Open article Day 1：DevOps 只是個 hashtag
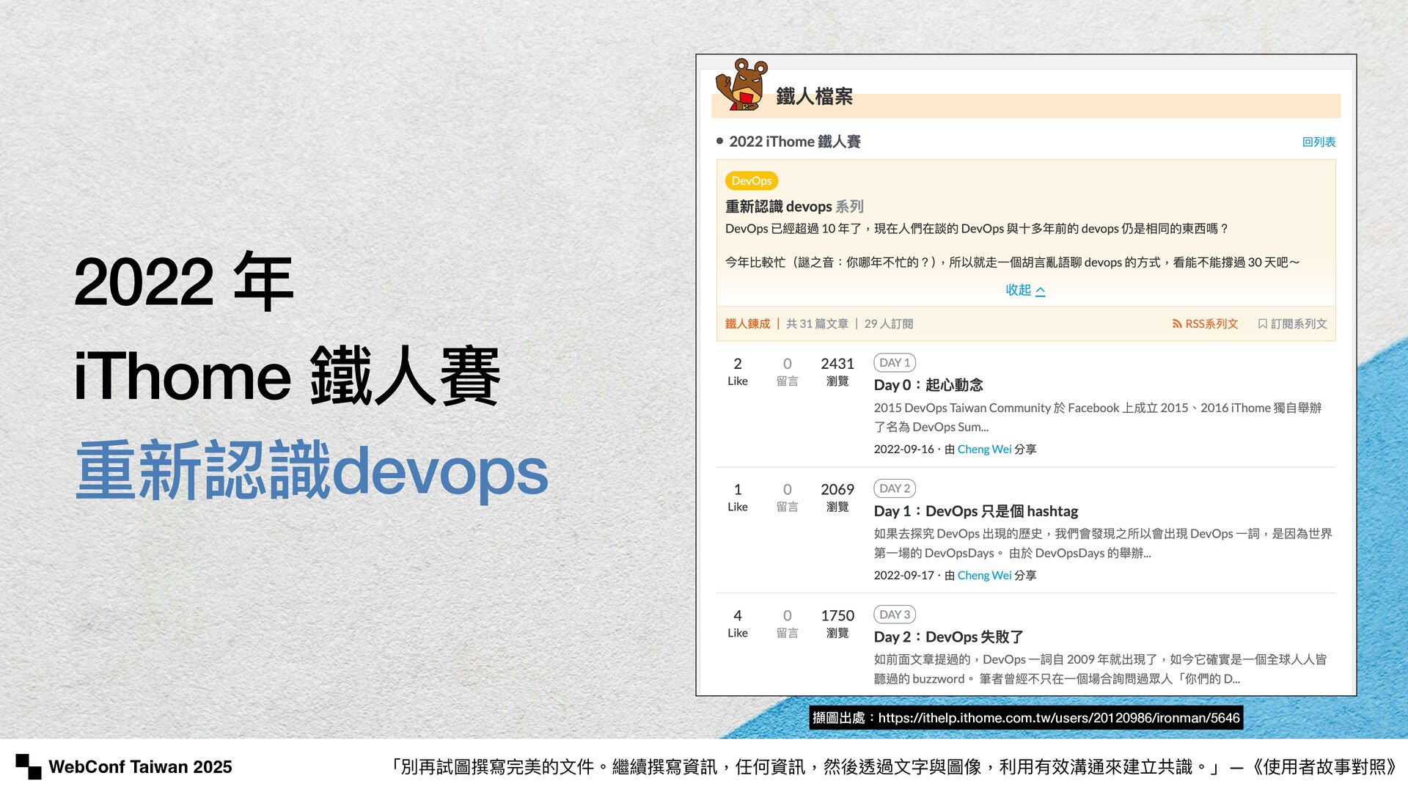 click(x=975, y=511)
